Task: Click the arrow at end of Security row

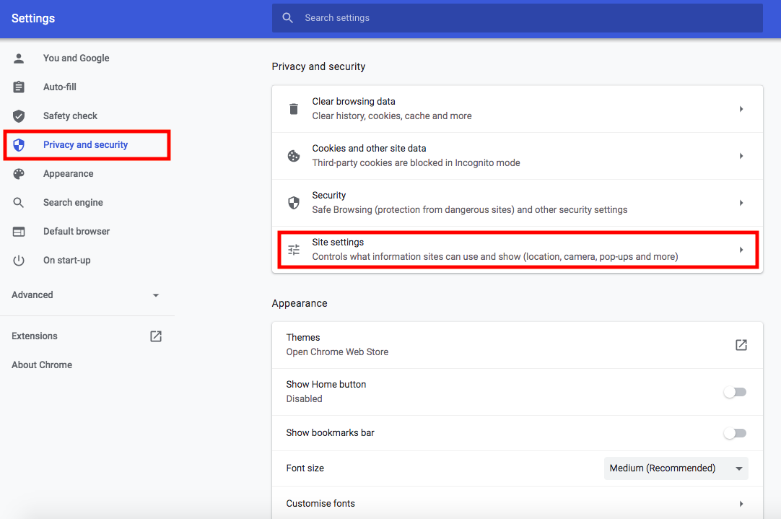Action: pos(741,203)
